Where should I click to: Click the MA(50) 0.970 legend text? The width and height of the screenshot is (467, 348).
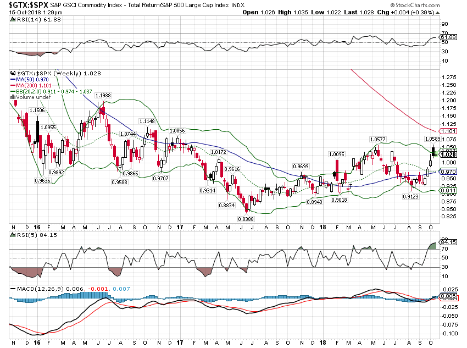click(x=32, y=80)
